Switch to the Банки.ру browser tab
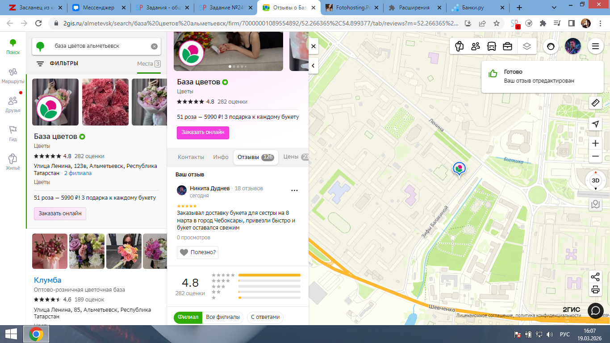Image resolution: width=610 pixels, height=343 pixels. click(478, 8)
